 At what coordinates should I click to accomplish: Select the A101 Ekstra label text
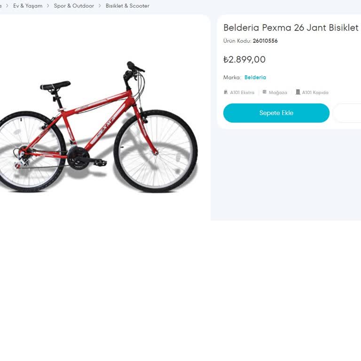click(242, 93)
